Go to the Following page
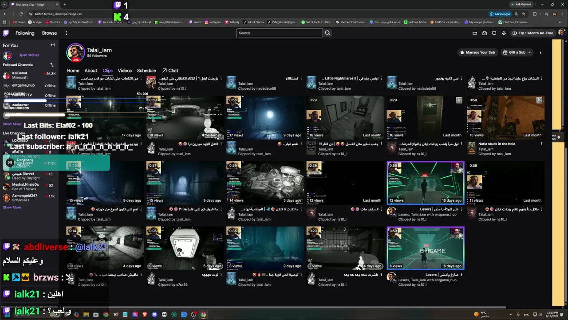 (25, 33)
